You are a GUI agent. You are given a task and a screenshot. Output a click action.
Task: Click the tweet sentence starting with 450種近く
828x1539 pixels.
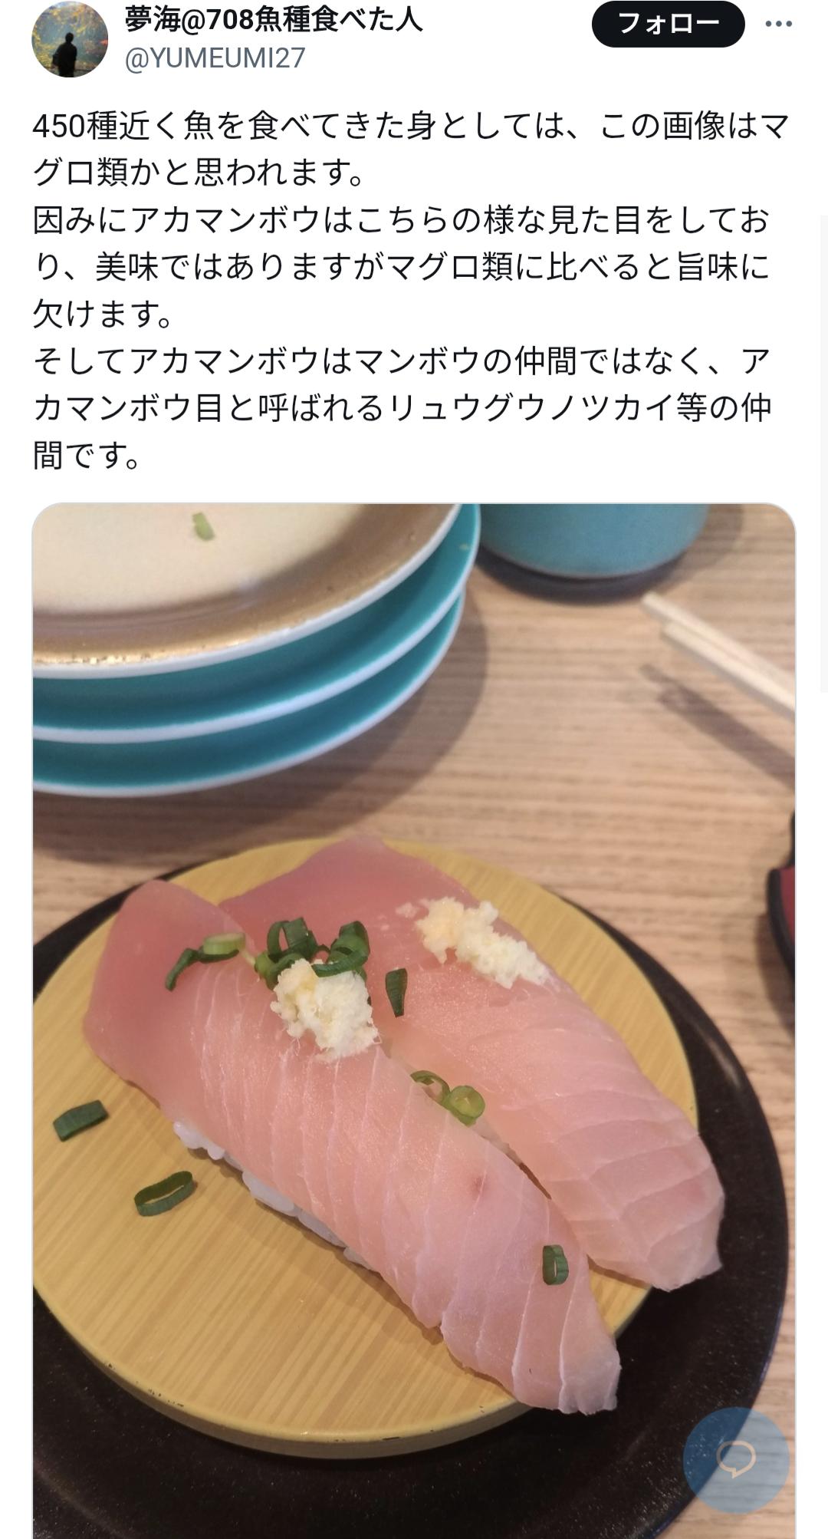coord(410,150)
